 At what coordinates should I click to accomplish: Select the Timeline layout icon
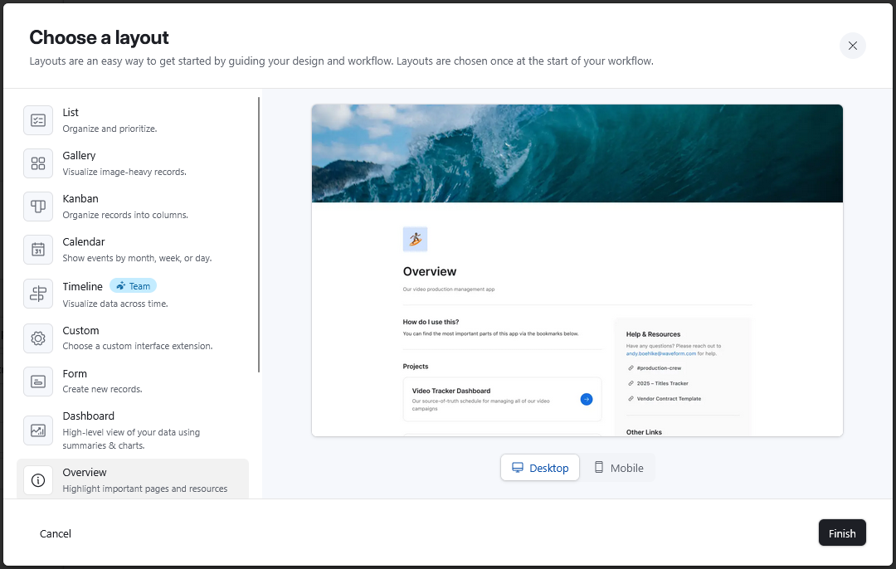[38, 293]
